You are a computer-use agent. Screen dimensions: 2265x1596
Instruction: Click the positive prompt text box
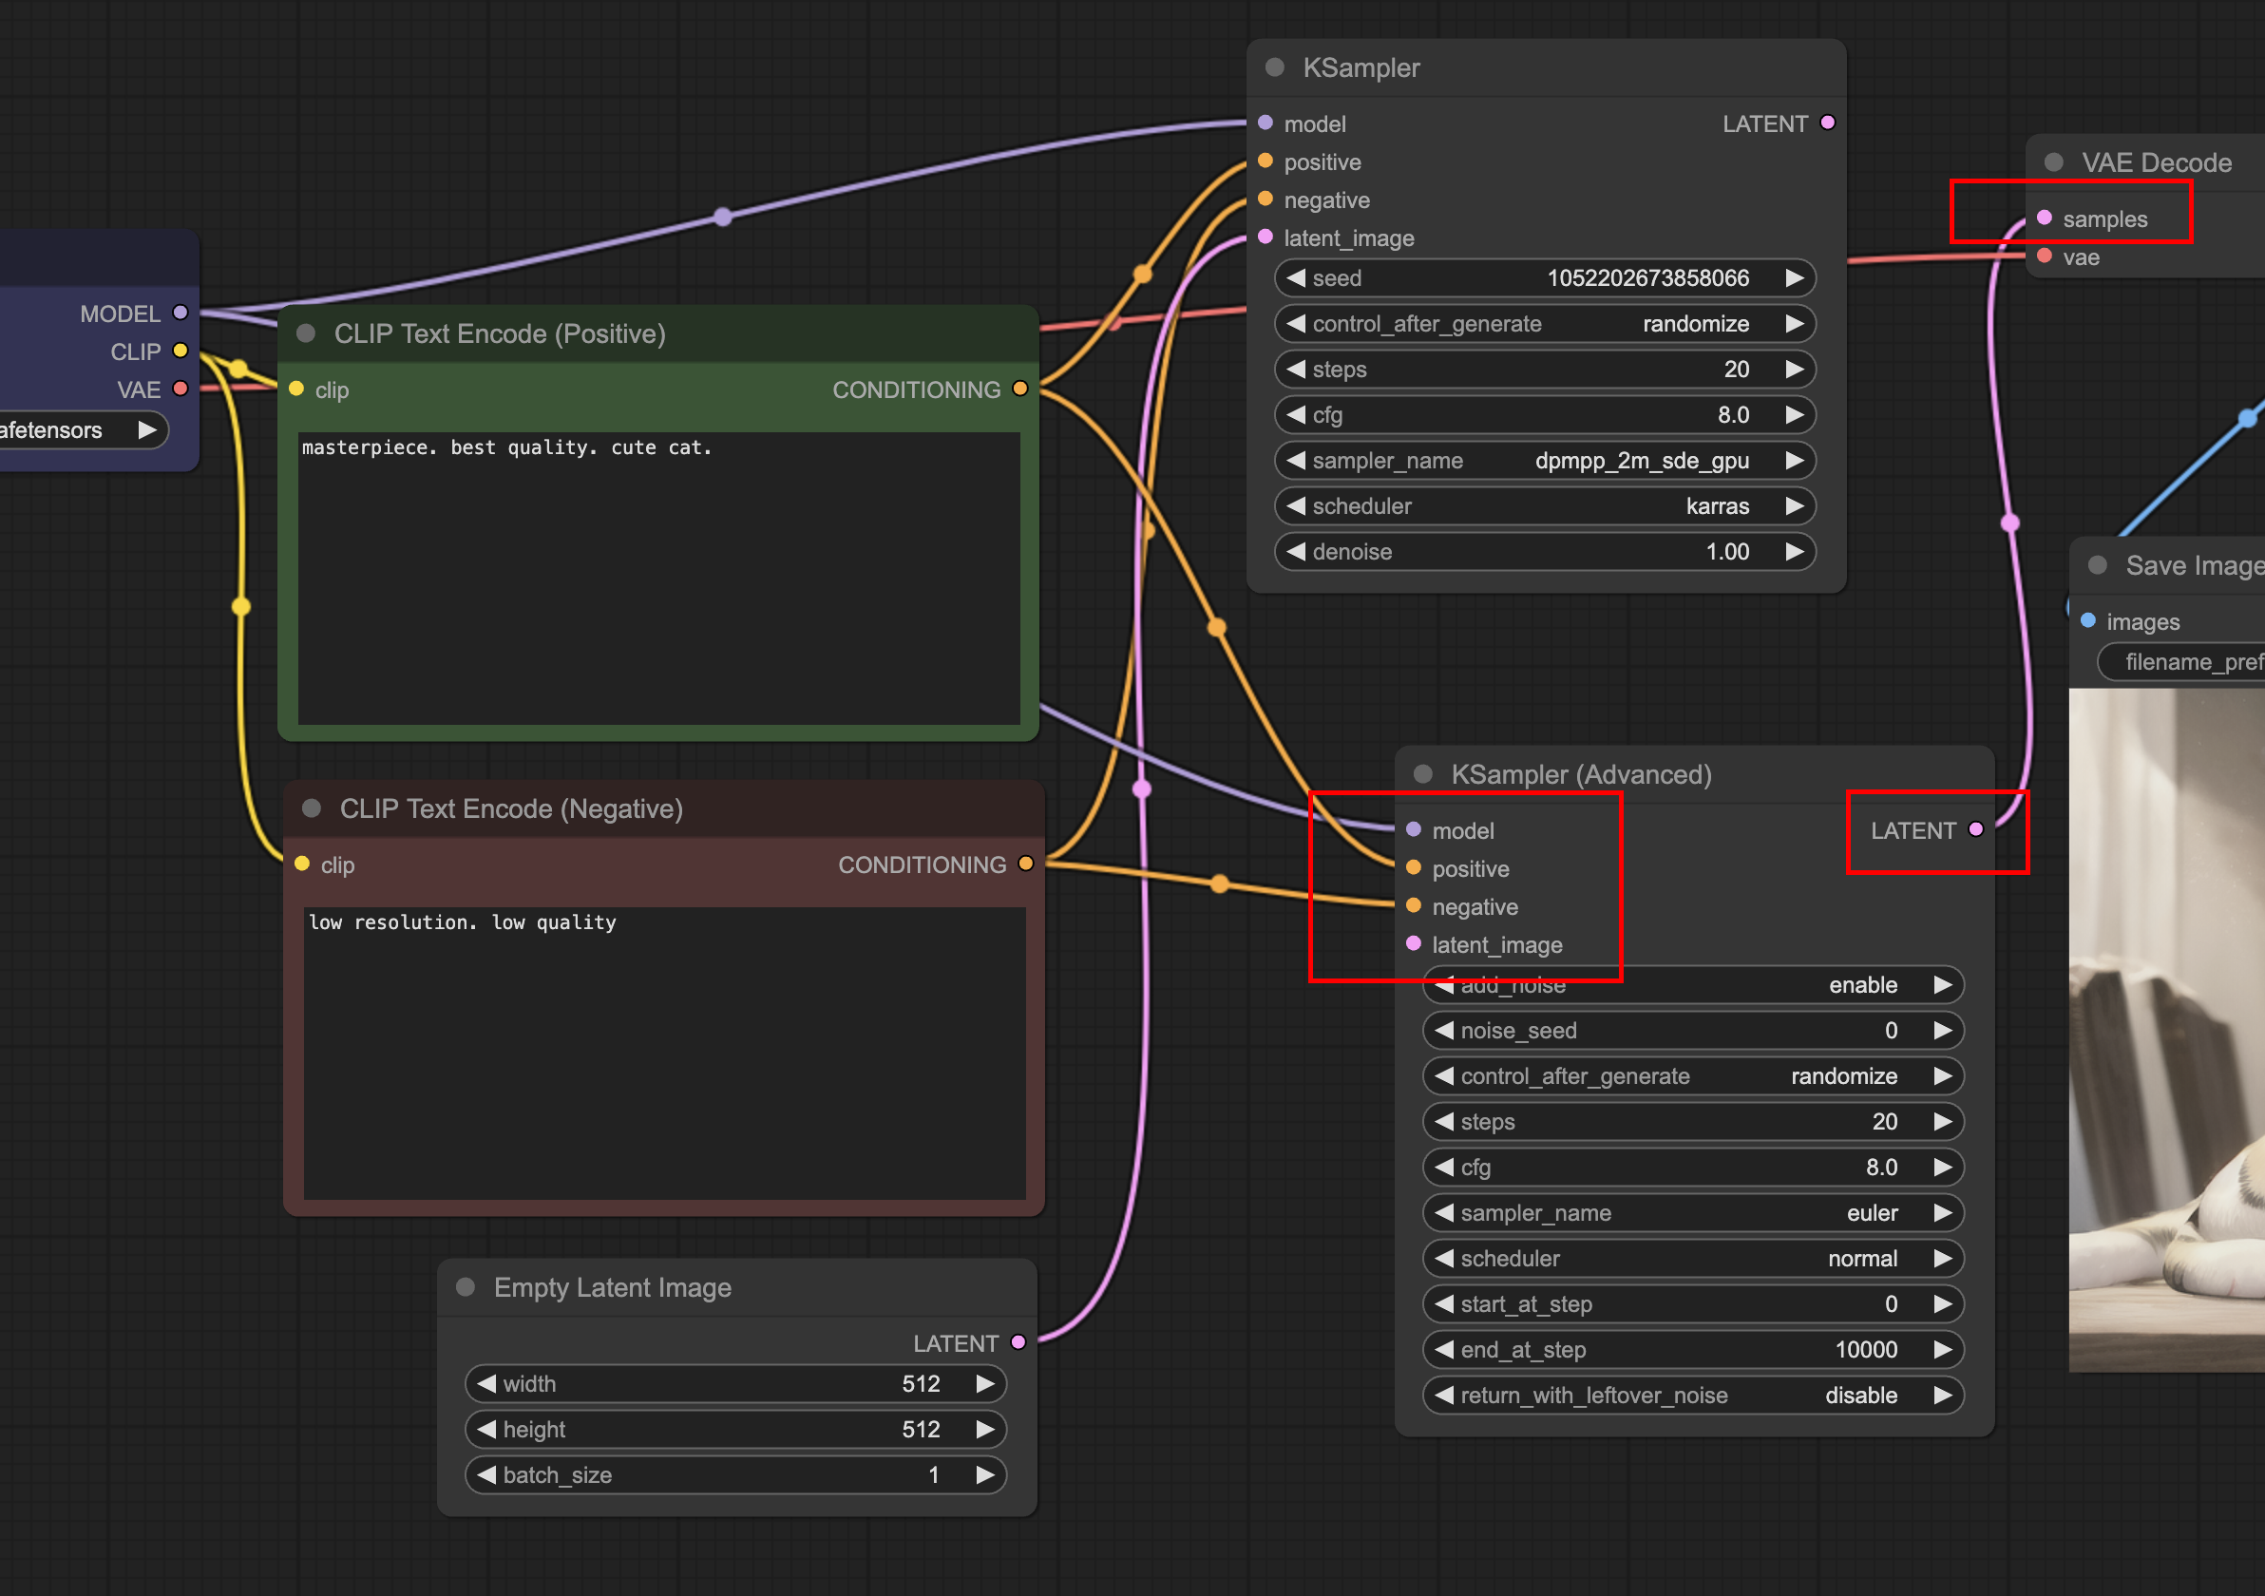(x=658, y=578)
